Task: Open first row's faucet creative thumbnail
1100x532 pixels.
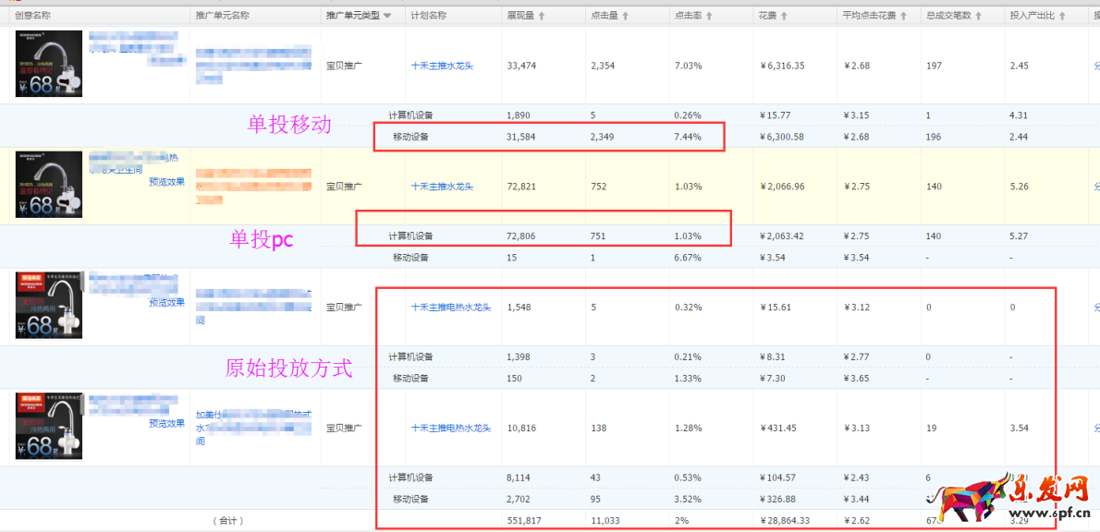Action: [x=49, y=64]
